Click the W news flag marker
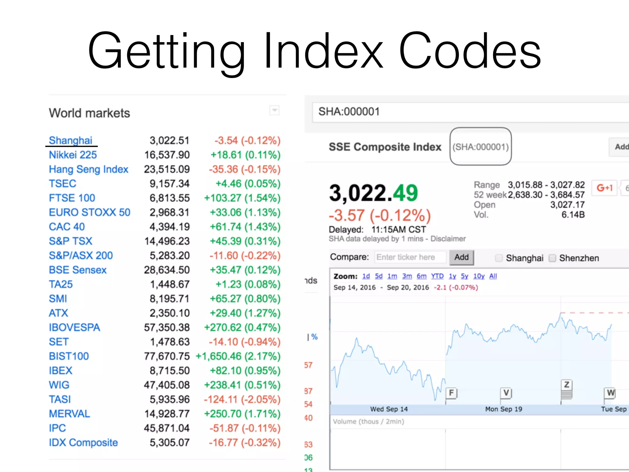Screen dimensions: 629x472 [x=611, y=393]
